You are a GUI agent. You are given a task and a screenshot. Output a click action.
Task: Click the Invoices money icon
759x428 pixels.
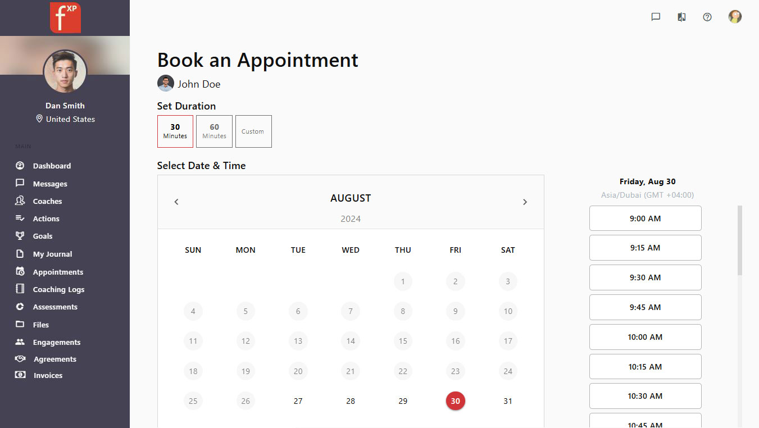point(20,375)
